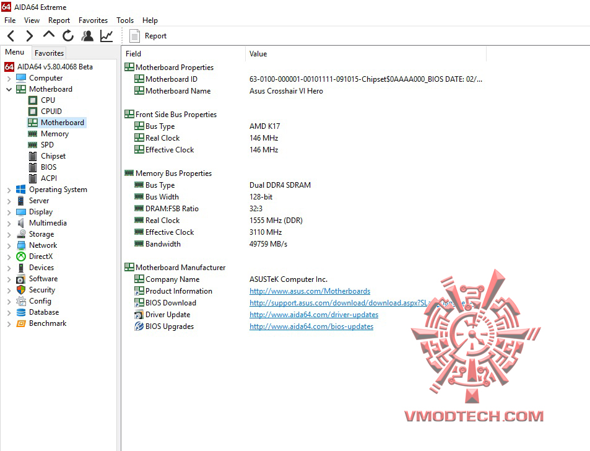The height and width of the screenshot is (451, 590).
Task: Click the Security shield icon
Action: [x=21, y=290]
